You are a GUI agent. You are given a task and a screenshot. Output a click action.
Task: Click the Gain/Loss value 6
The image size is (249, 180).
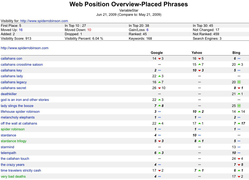point(147,30)
